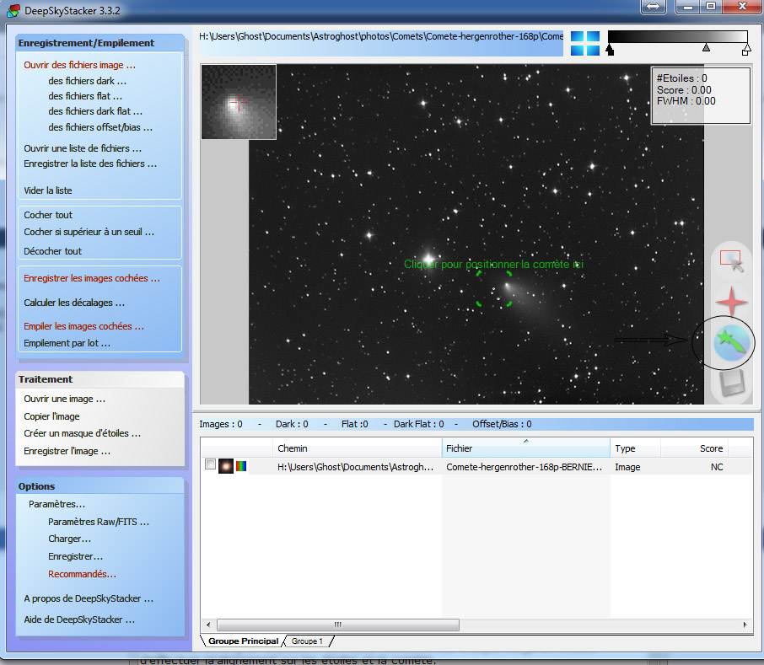Click Enregistrer la liste des fichiers

[90, 164]
